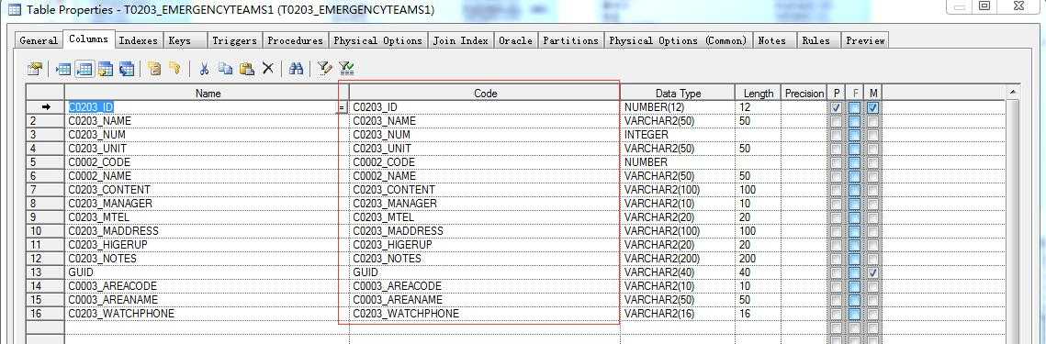Click the Find binoculars icon
Viewport: 1046px width, 344px height.
[x=297, y=68]
